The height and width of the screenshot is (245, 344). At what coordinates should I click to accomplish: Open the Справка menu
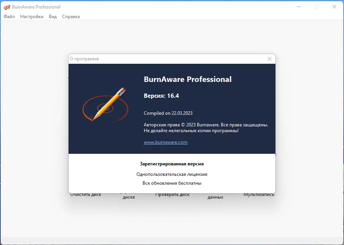pyautogui.click(x=71, y=17)
